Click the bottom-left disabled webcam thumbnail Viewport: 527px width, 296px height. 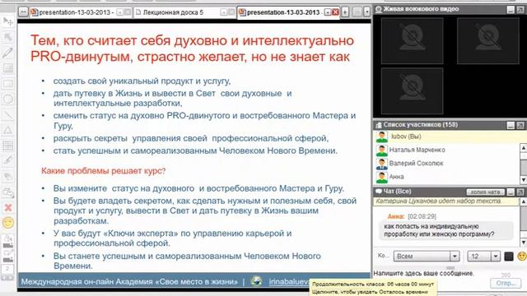(412, 90)
